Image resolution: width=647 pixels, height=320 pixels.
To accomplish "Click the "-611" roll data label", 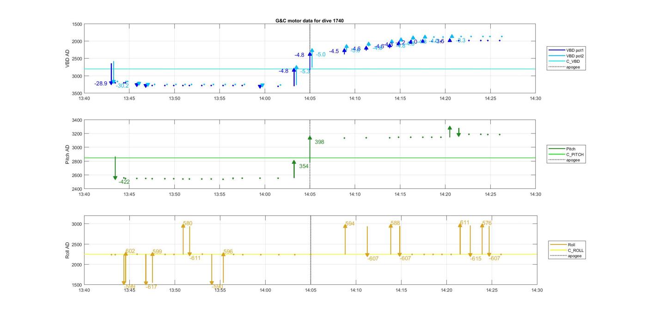I will tap(195, 258).
